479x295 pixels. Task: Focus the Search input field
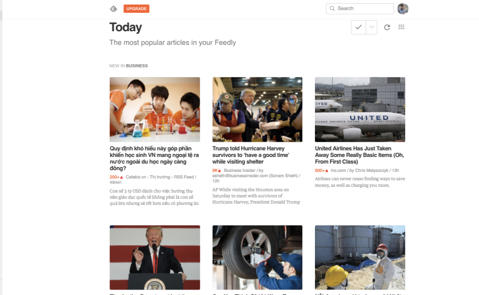(x=360, y=8)
